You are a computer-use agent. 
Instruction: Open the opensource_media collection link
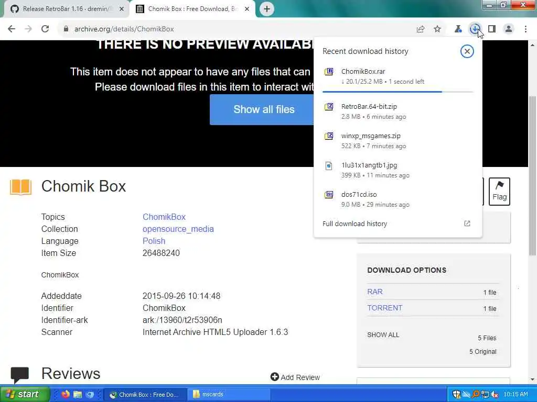178,229
